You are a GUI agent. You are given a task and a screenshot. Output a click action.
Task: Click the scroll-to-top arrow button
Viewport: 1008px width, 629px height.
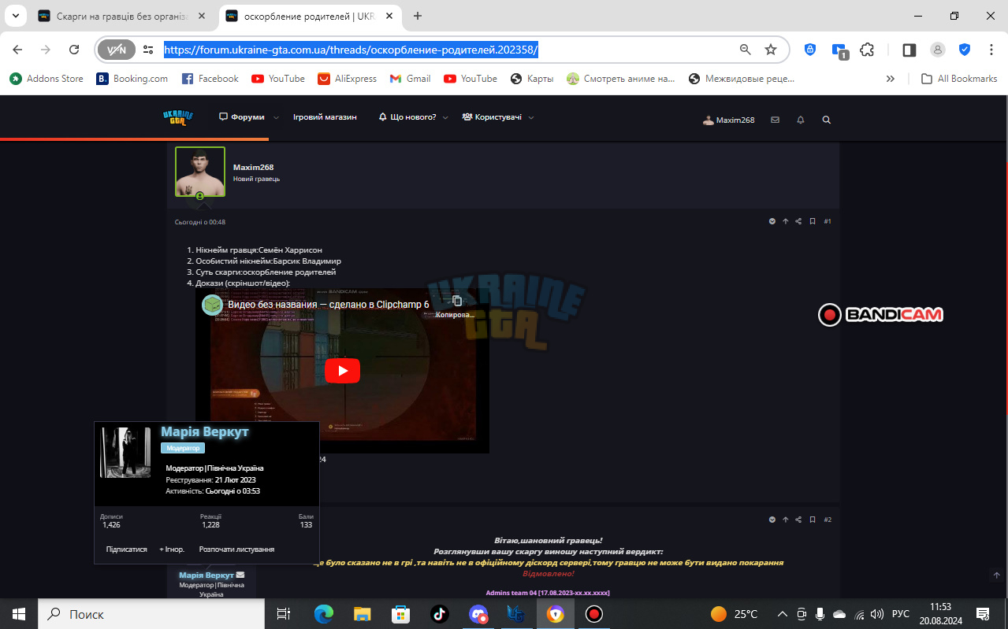pyautogui.click(x=996, y=575)
